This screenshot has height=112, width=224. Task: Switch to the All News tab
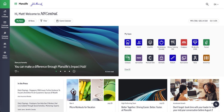[31, 21]
